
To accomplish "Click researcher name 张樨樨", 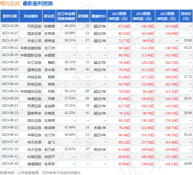I will point(49,26).
